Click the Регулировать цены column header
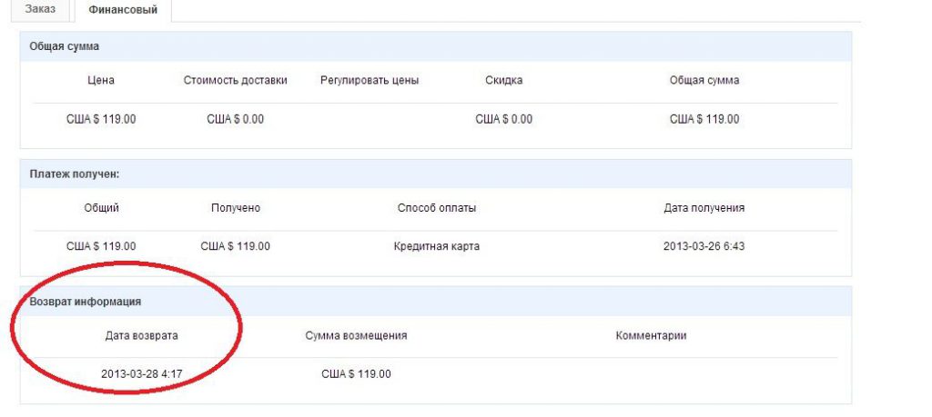Screen dimensions: 932x417 [370, 80]
